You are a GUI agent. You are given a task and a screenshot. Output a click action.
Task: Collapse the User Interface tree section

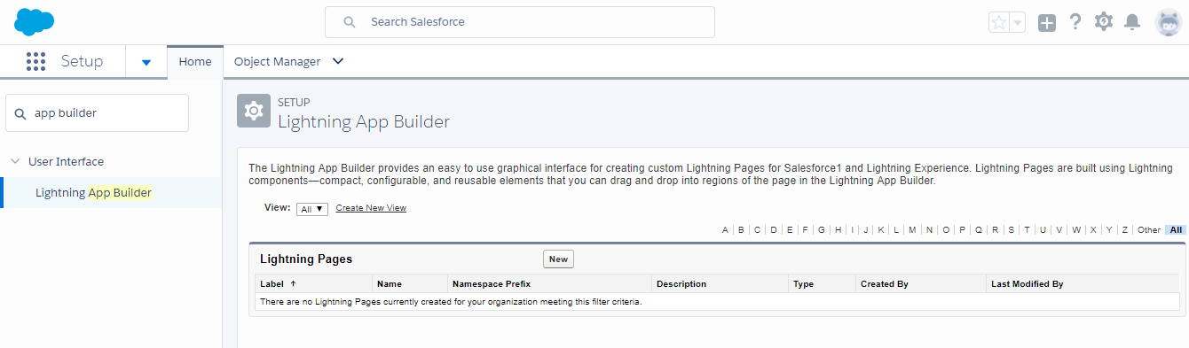pyautogui.click(x=15, y=161)
